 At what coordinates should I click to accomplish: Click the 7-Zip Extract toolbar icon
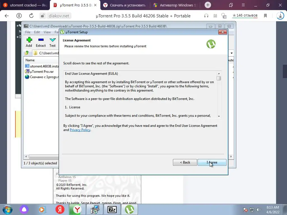point(41,42)
